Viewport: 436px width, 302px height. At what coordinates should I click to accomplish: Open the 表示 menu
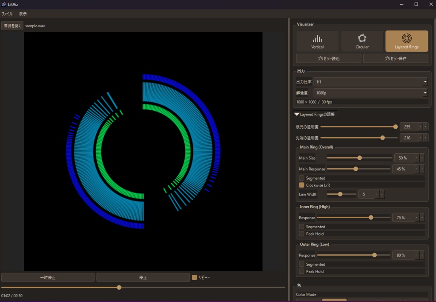pyautogui.click(x=23, y=14)
